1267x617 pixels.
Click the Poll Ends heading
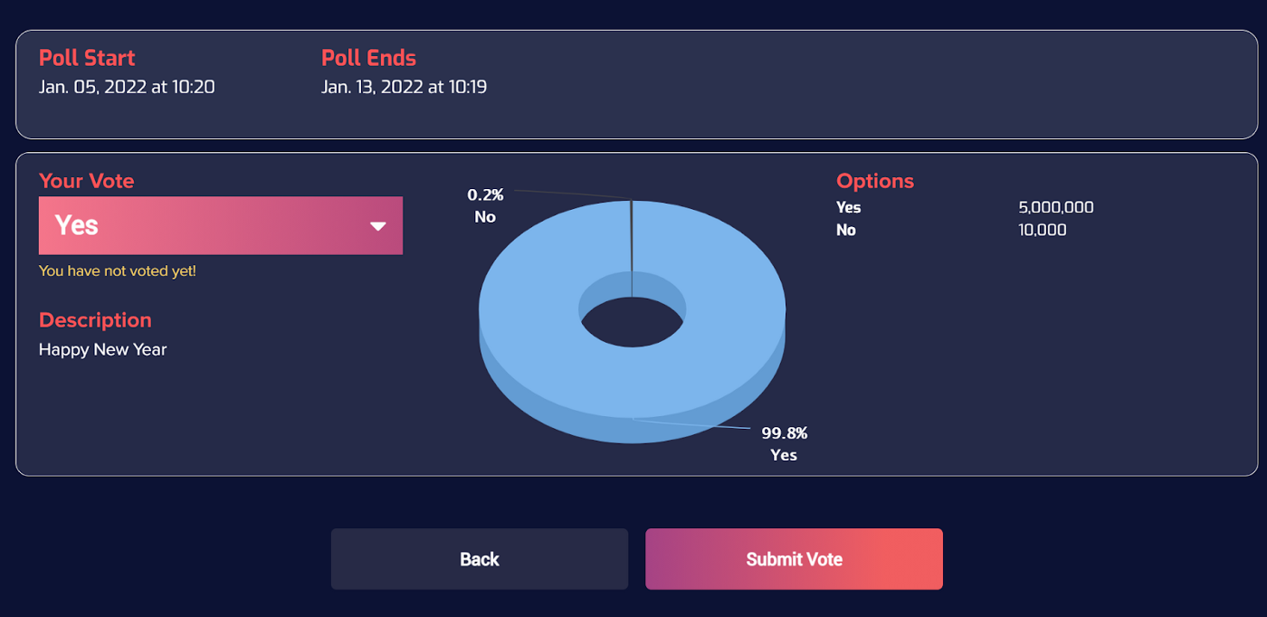click(x=368, y=58)
